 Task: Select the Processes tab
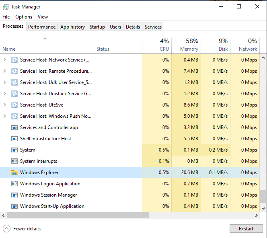[13, 26]
